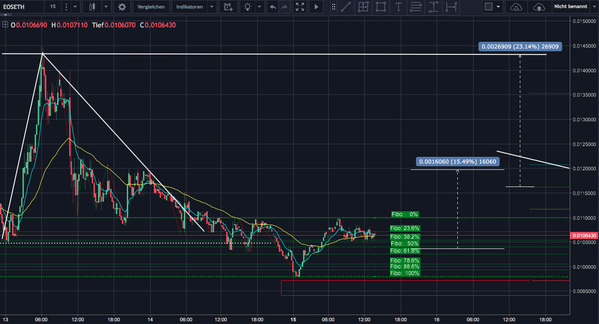599x324 pixels.
Task: Select the trend line drawing tool
Action: click(x=346, y=7)
